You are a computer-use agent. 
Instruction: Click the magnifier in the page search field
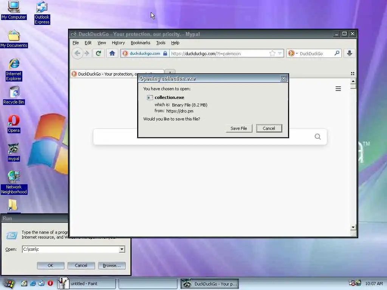click(317, 137)
